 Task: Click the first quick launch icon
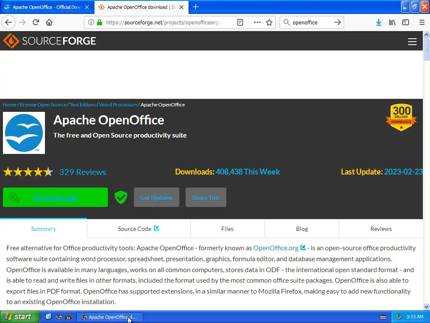pos(49,317)
